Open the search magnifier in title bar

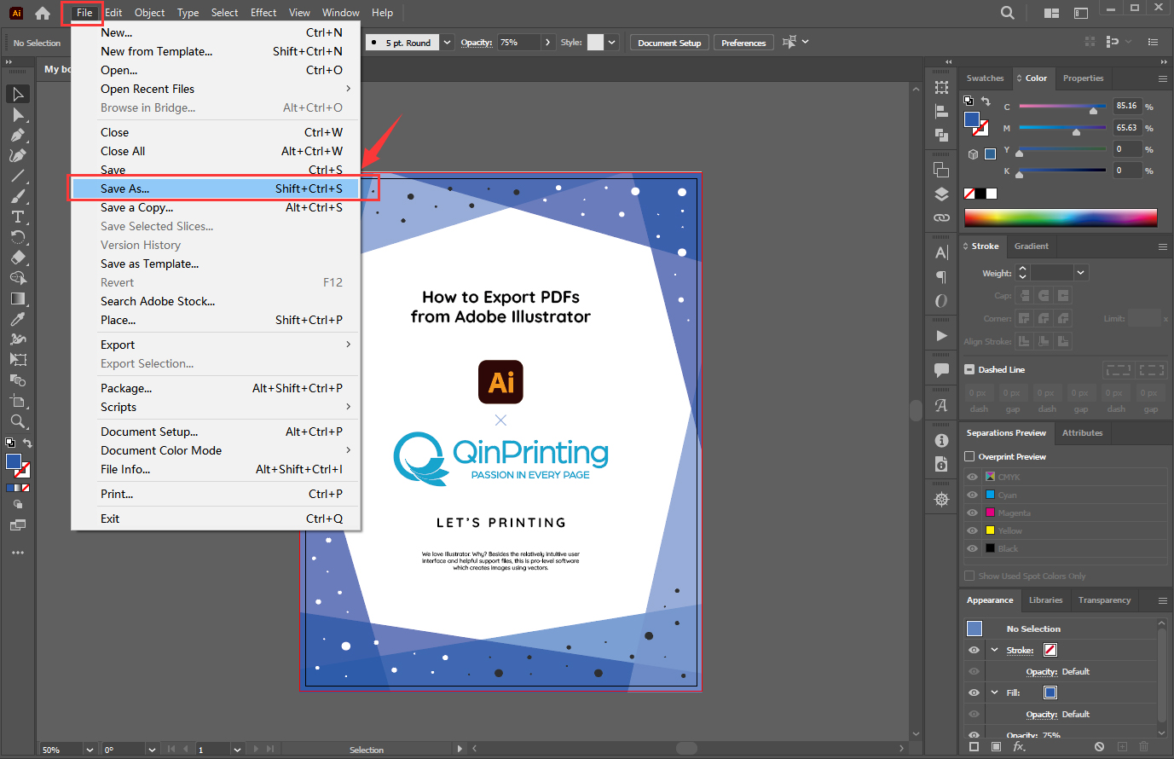(1008, 13)
